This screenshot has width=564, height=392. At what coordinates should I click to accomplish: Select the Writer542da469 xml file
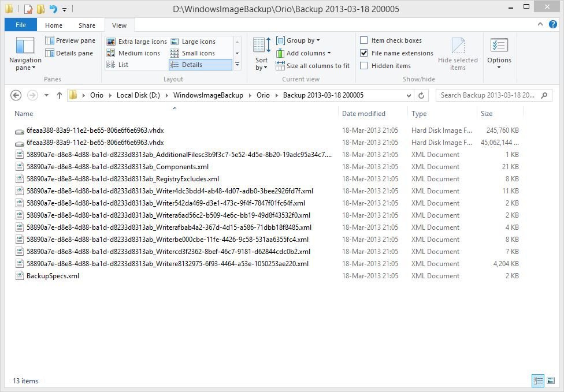point(166,203)
